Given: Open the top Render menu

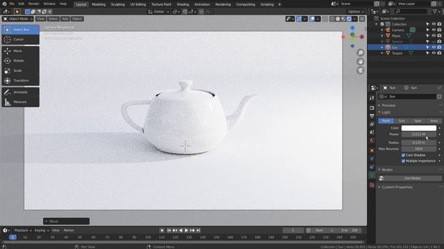Looking at the screenshot, I should [34, 4].
